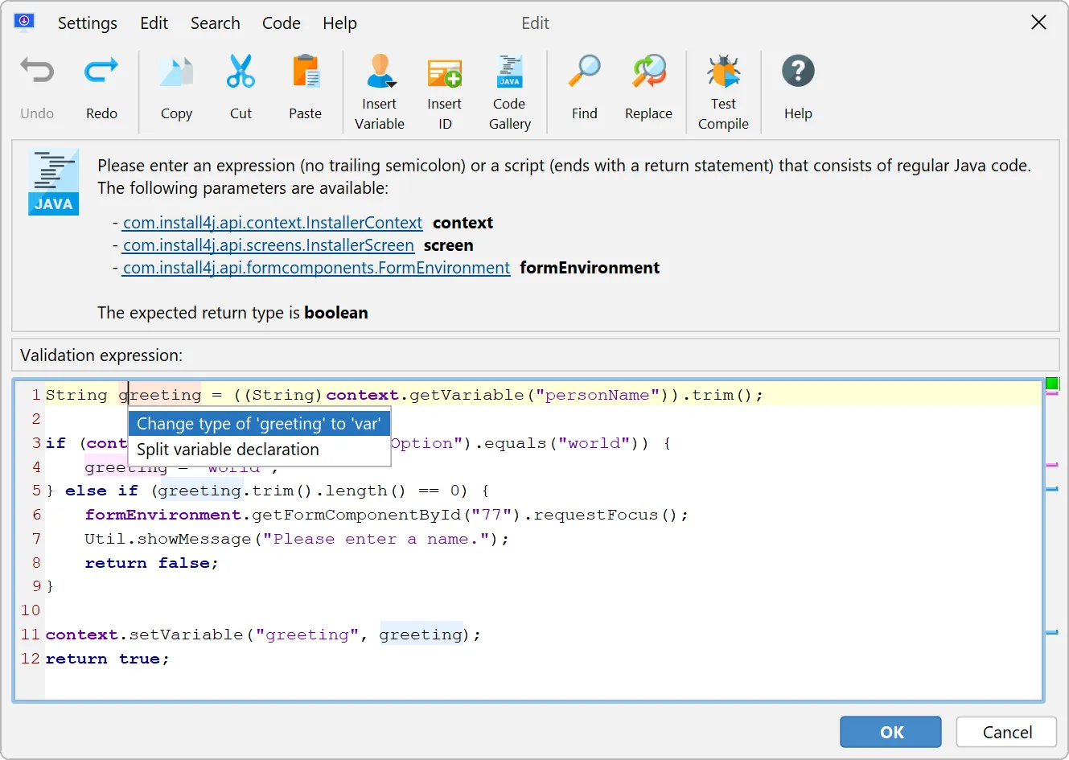Click "personName" string in line 1
1069x760 pixels.
pos(598,395)
